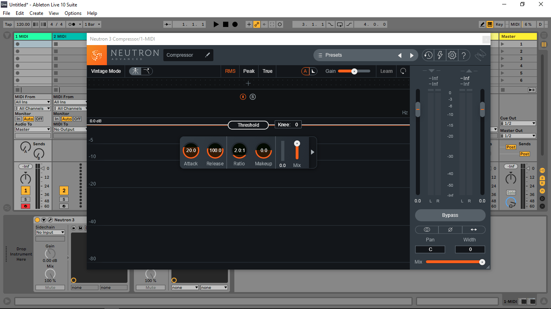The height and width of the screenshot is (309, 551).
Task: Start playback with the Play button
Action: (216, 24)
